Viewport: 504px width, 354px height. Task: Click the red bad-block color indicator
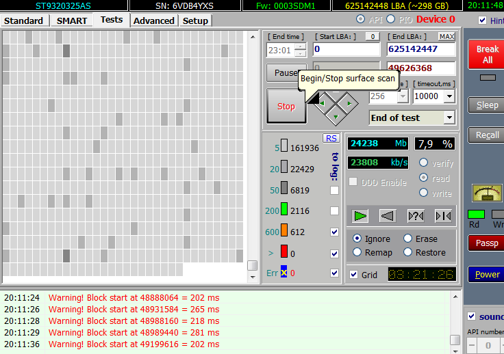click(284, 251)
